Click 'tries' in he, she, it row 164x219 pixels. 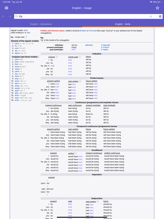52,66
